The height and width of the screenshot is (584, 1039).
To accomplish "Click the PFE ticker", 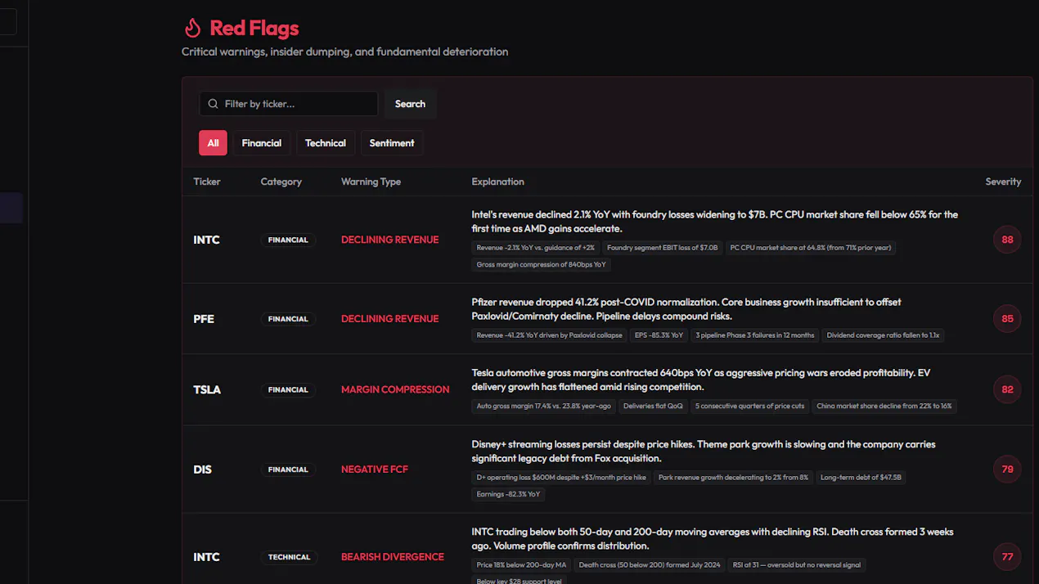I will 204,319.
